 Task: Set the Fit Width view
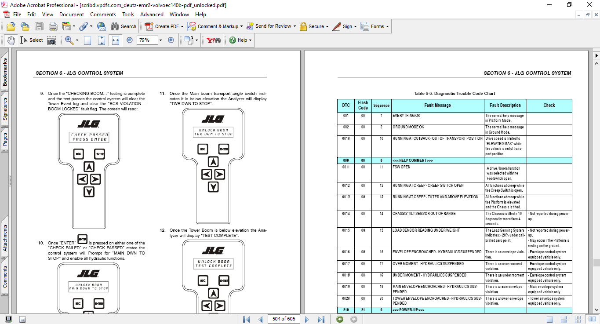click(116, 40)
